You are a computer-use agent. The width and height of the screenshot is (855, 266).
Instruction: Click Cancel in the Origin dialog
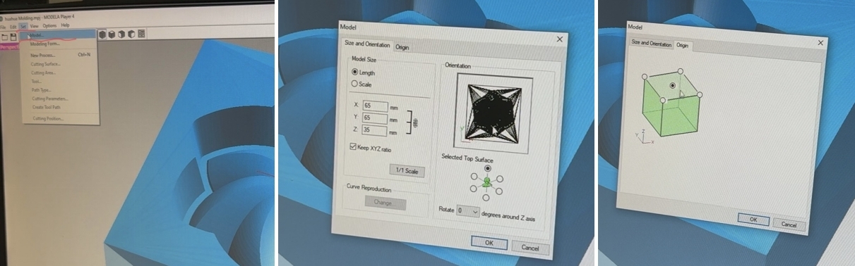[x=789, y=224]
